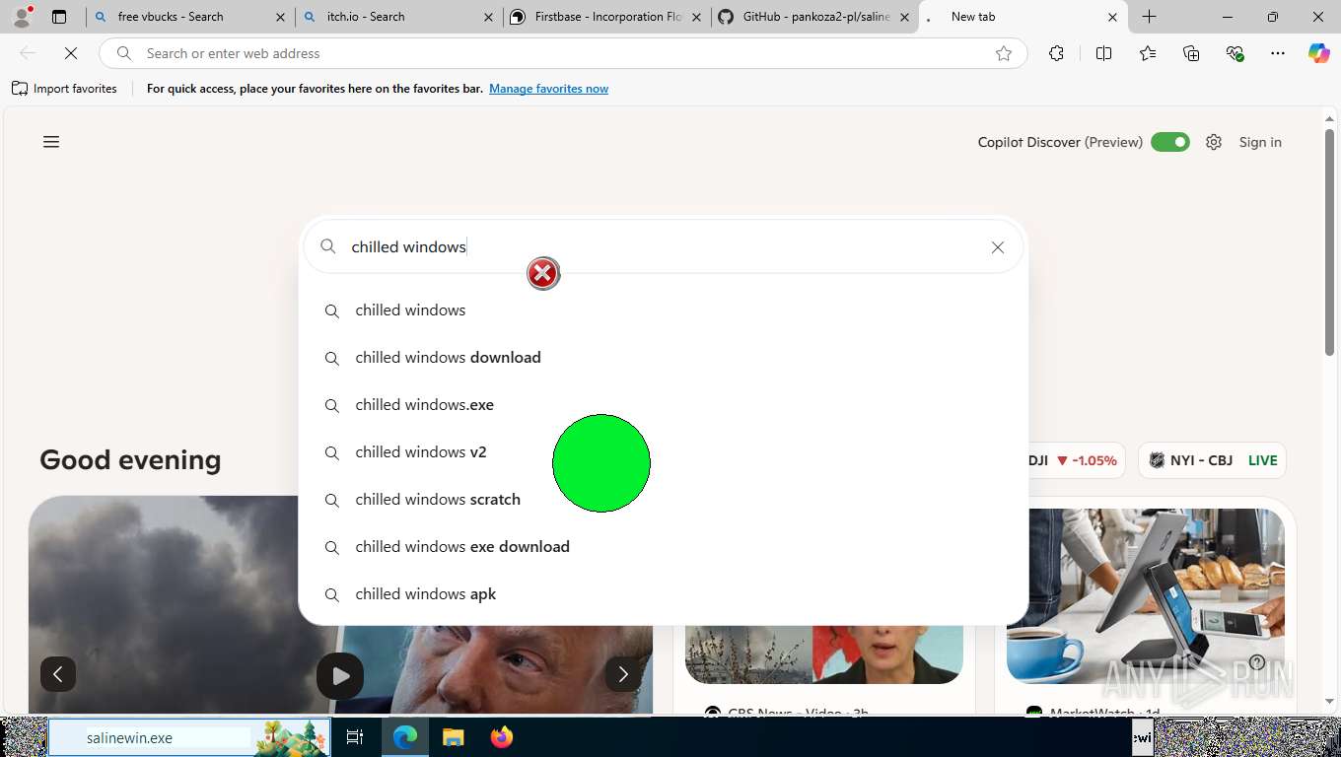Screen dimensions: 1341x757
Task: Select suggestion chilled windows scratch
Action: pyautogui.click(x=664, y=500)
